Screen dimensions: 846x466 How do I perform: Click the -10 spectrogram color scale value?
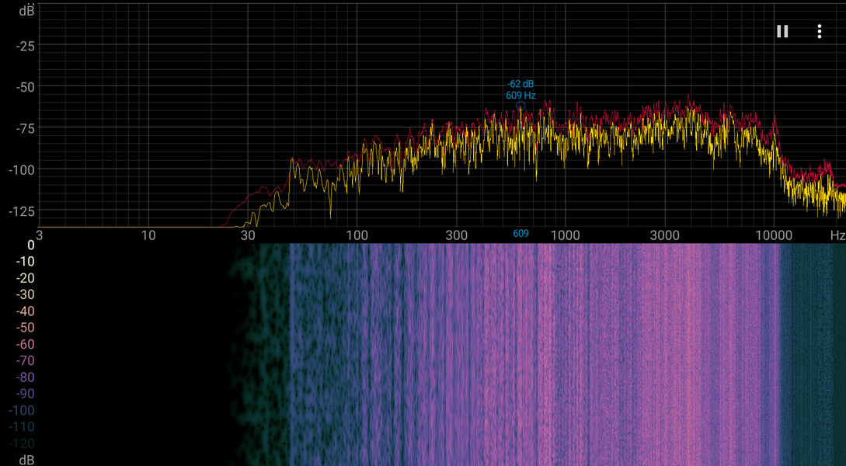[x=26, y=262]
